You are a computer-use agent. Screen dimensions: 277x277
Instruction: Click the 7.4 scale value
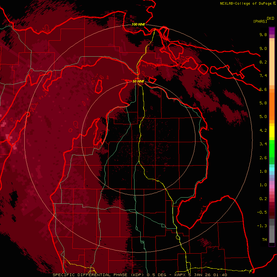click(x=263, y=76)
